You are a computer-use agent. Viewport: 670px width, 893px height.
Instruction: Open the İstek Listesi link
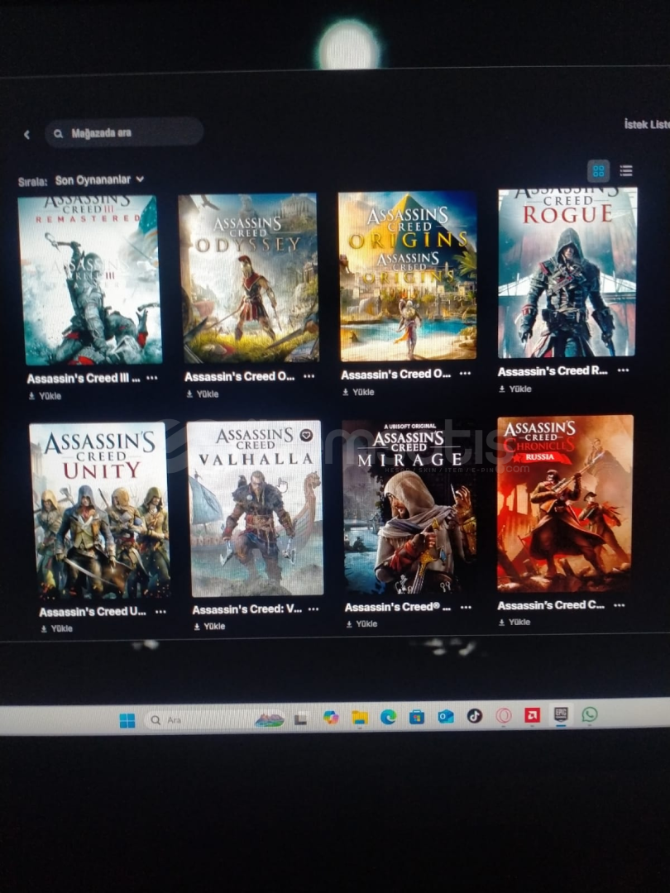pyautogui.click(x=647, y=124)
